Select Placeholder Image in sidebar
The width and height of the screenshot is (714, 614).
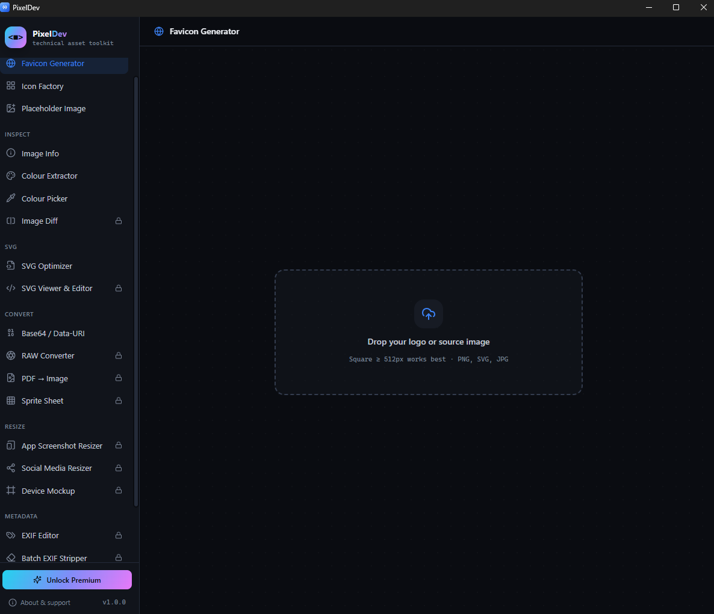click(x=64, y=108)
